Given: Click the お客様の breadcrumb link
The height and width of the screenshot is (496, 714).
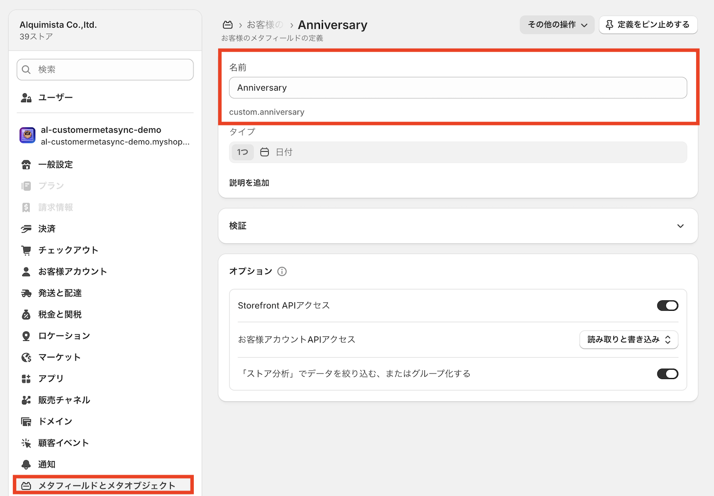Looking at the screenshot, I should click(265, 25).
